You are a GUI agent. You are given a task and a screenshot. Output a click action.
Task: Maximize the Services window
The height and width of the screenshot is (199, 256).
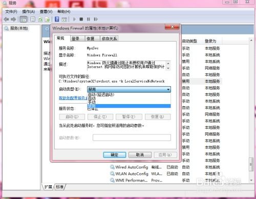coord(236,2)
